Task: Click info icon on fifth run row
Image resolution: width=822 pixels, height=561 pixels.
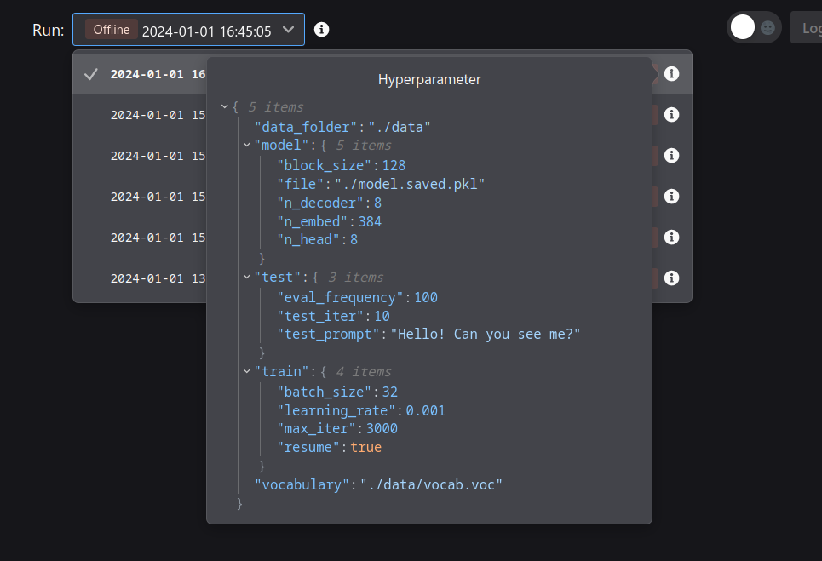Action: (x=671, y=238)
